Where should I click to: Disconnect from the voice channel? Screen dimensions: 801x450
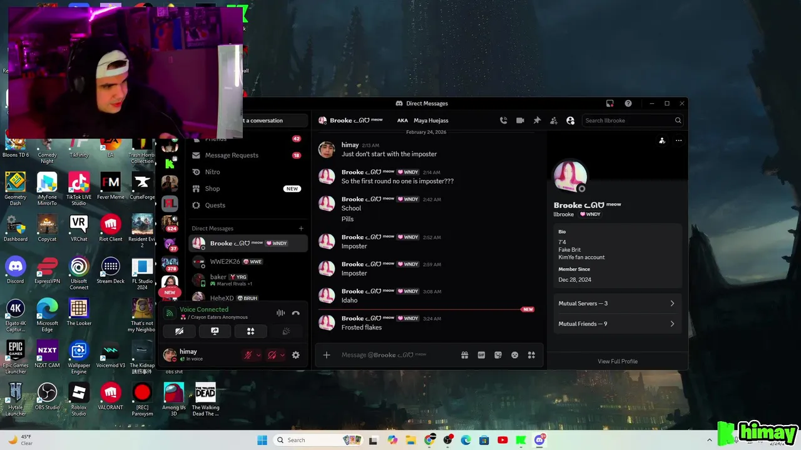pos(295,313)
